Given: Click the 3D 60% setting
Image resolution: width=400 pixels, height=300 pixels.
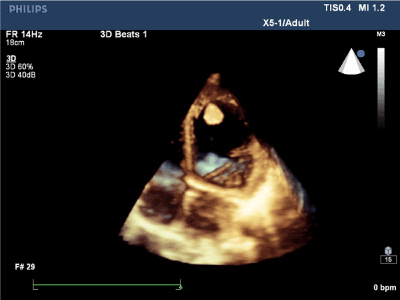Looking at the screenshot, I should 20,66.
